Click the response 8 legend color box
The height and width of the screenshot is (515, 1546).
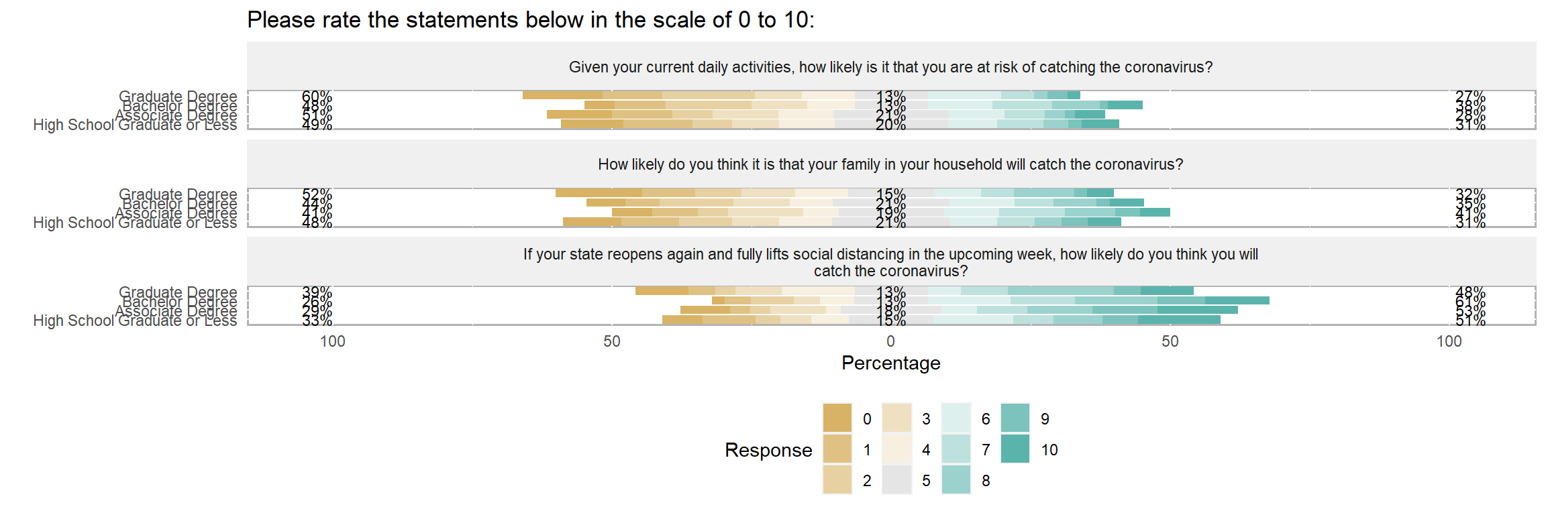[x=956, y=480]
